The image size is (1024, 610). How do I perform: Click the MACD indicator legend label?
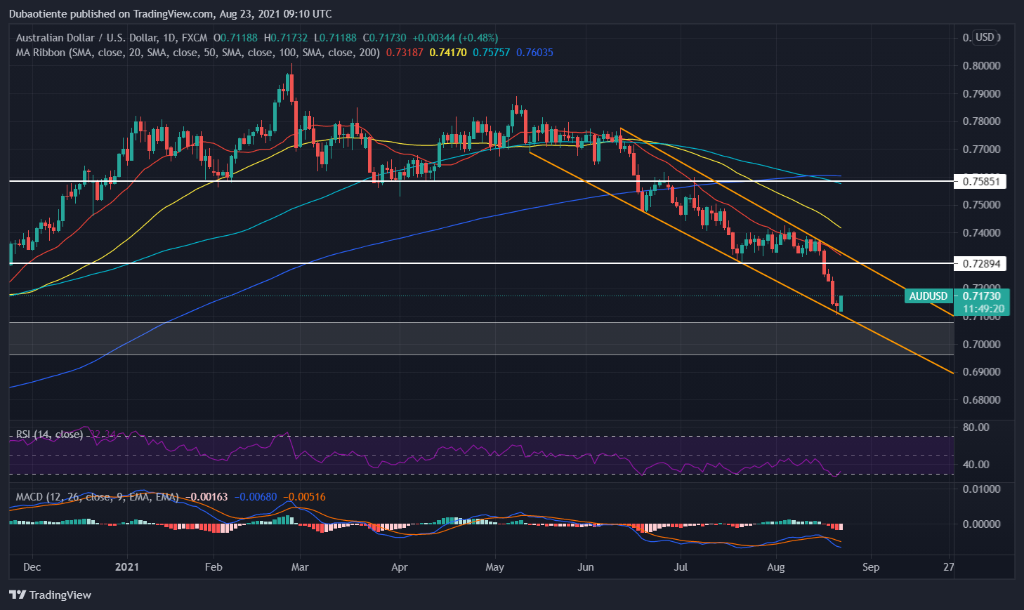(97, 497)
